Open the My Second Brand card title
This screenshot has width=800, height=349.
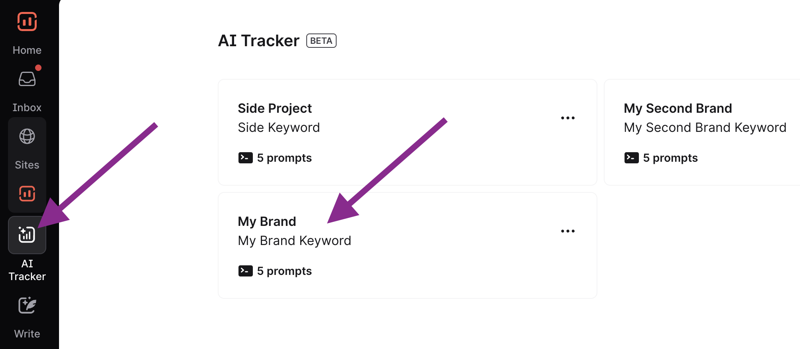pyautogui.click(x=678, y=108)
